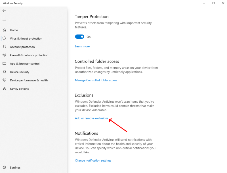
Task: Click the Notifications heading
Action: coord(86,133)
